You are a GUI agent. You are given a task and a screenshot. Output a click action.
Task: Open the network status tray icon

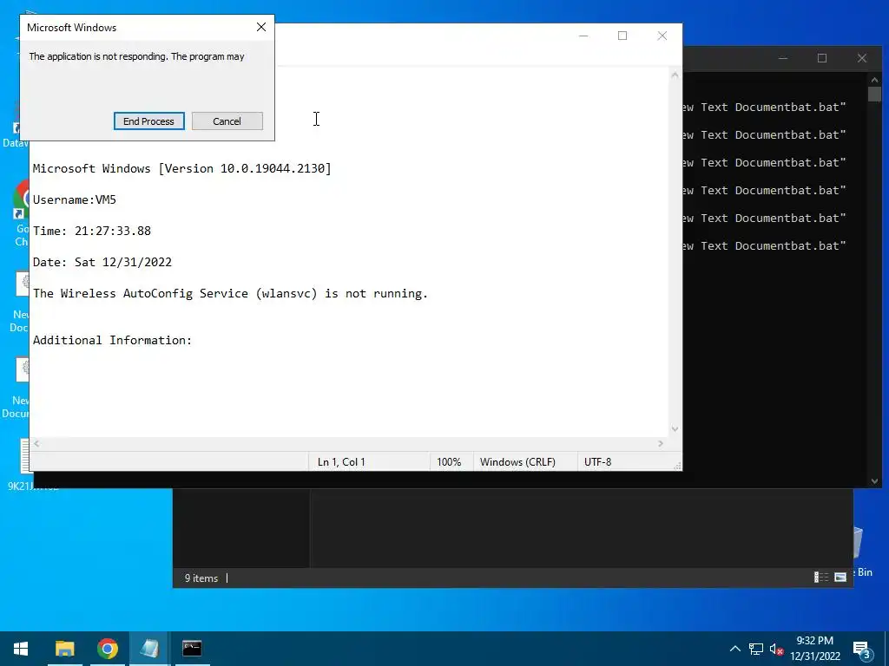[756, 649]
